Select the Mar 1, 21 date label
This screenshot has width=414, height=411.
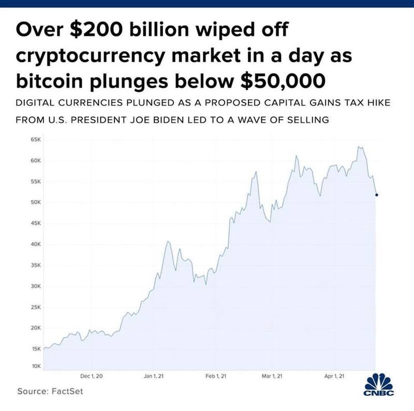pyautogui.click(x=272, y=376)
